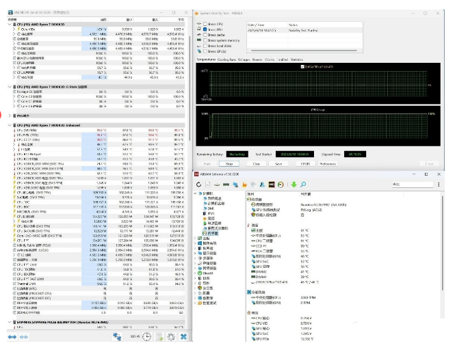455x352 pixels.
Task: Open the Statistics tab
Action: pos(298,59)
